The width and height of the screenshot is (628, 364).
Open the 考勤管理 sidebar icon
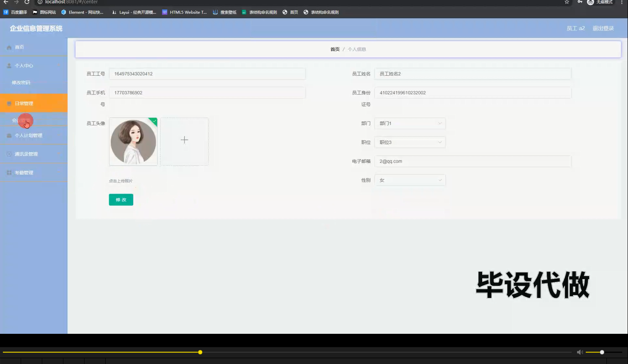[9, 172]
